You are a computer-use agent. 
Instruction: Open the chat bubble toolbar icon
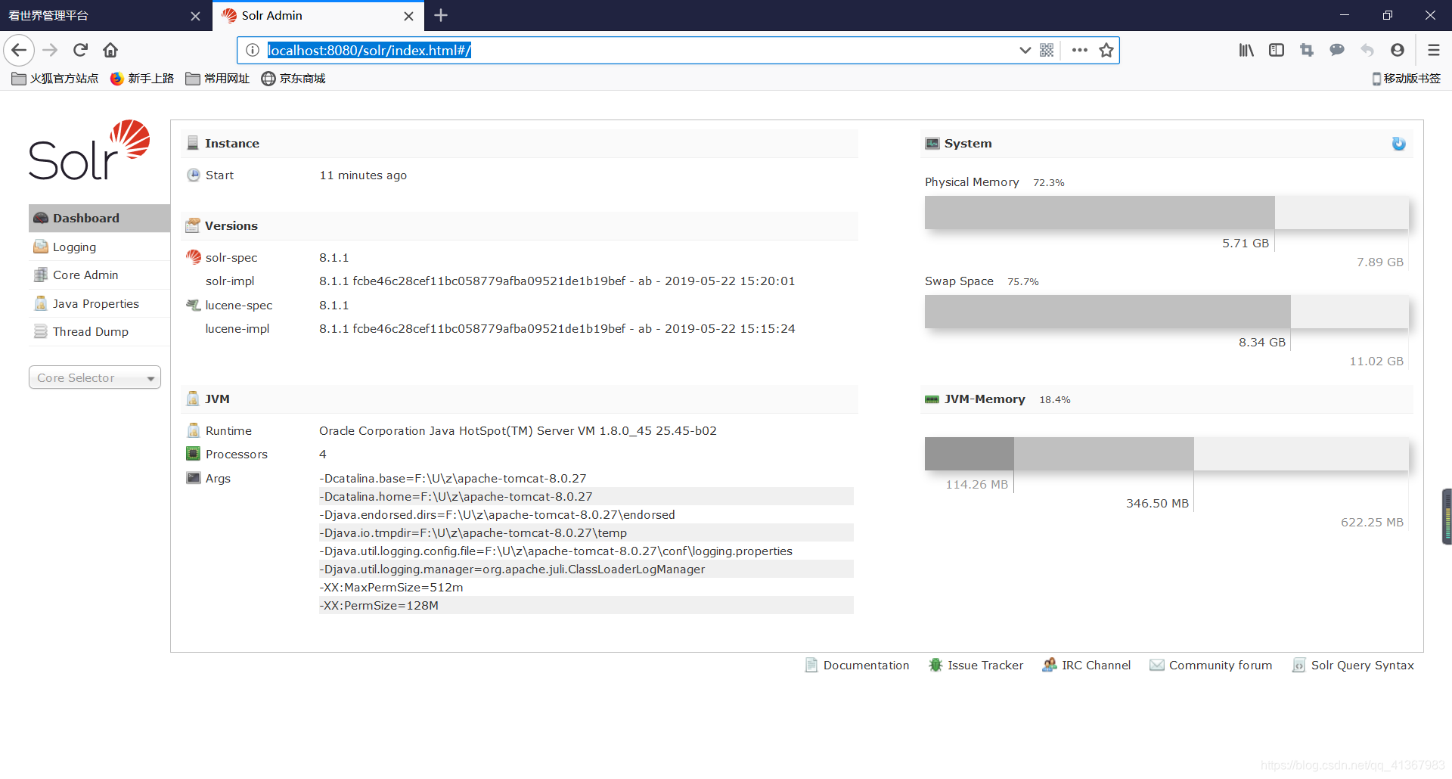coord(1337,50)
